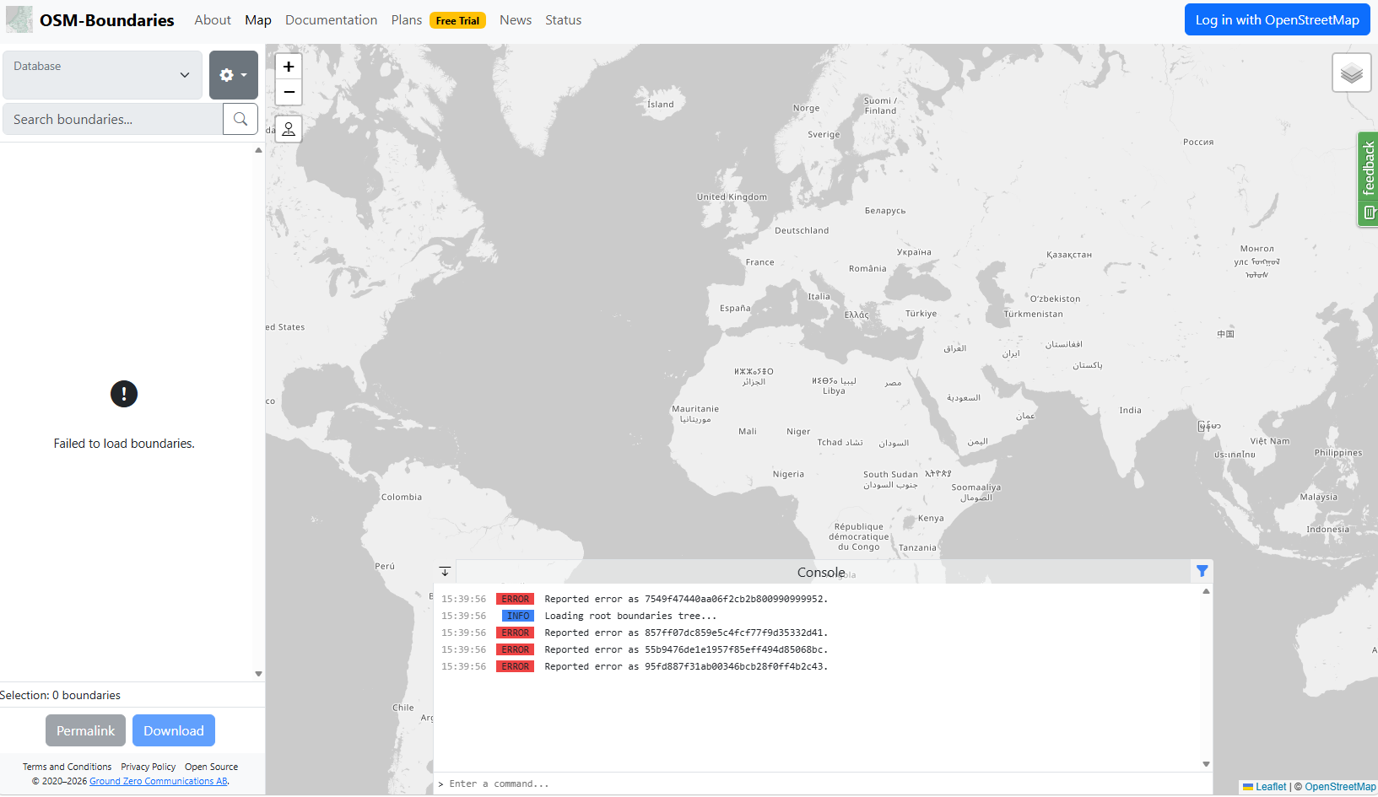Click the failed-to-load warning icon
The width and height of the screenshot is (1378, 797).
pyautogui.click(x=124, y=394)
